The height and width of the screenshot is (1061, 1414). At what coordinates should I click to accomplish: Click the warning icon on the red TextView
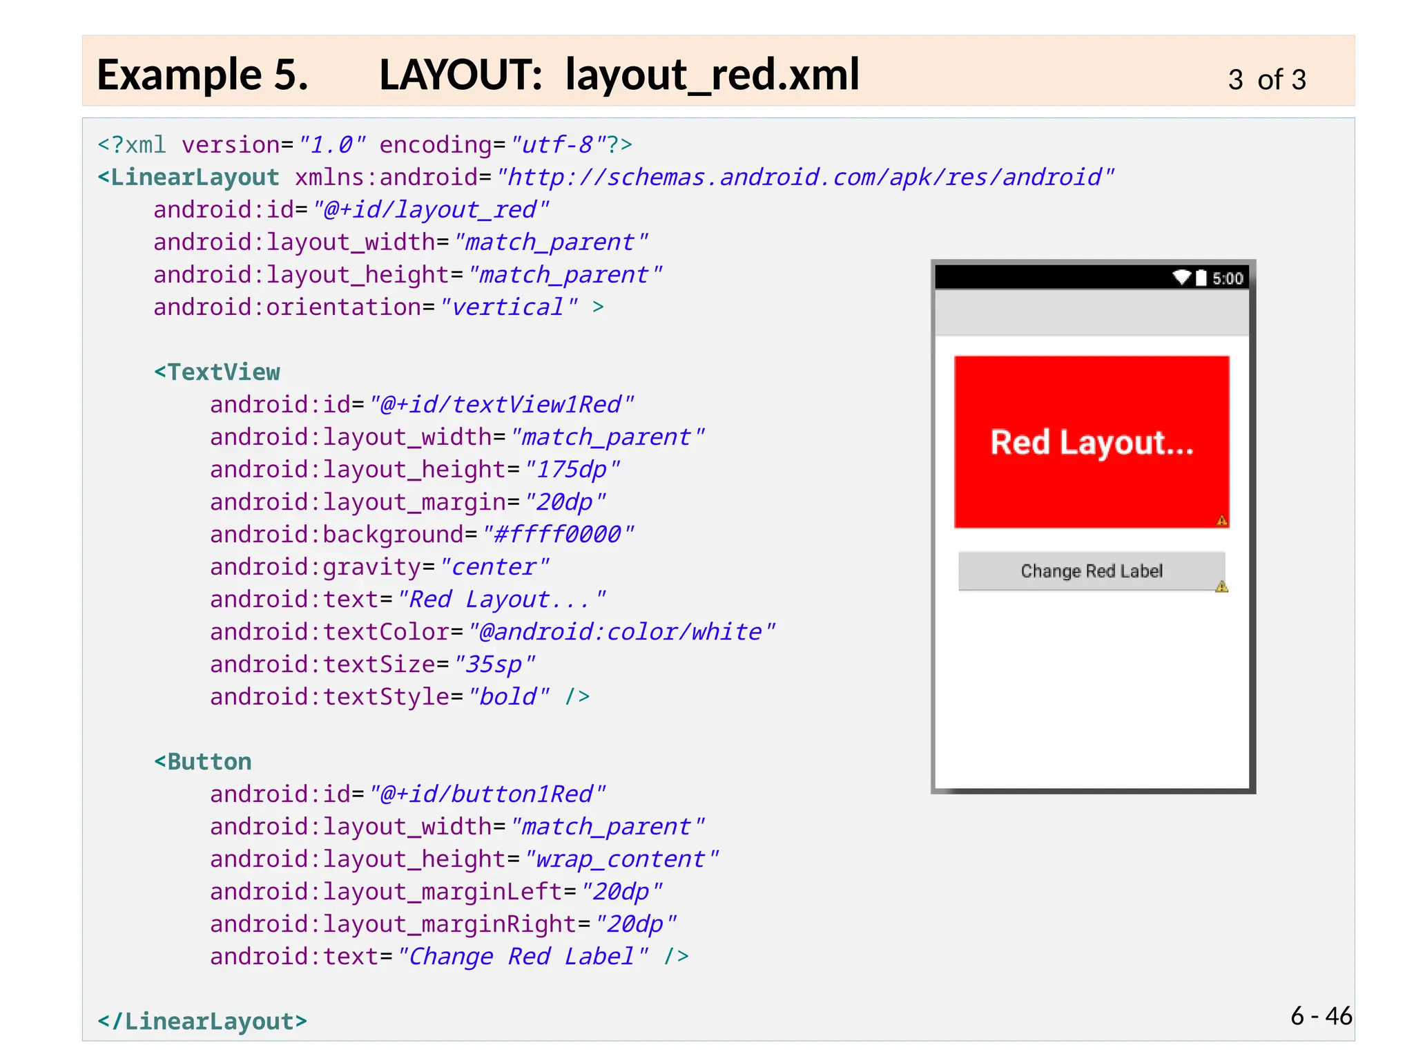coord(1221,520)
